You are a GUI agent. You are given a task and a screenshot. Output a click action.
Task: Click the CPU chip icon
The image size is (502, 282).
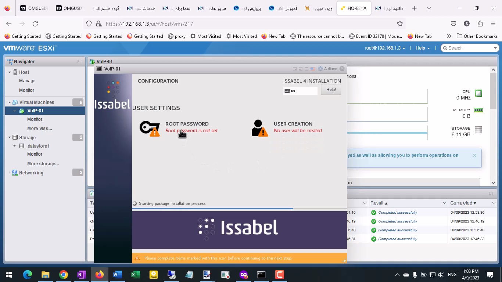pos(478,93)
